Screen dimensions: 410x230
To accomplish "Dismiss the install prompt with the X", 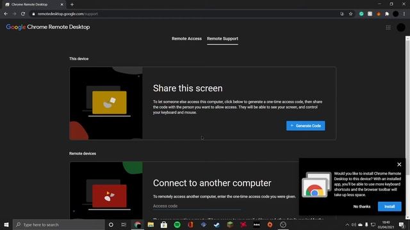I will pyautogui.click(x=399, y=165).
